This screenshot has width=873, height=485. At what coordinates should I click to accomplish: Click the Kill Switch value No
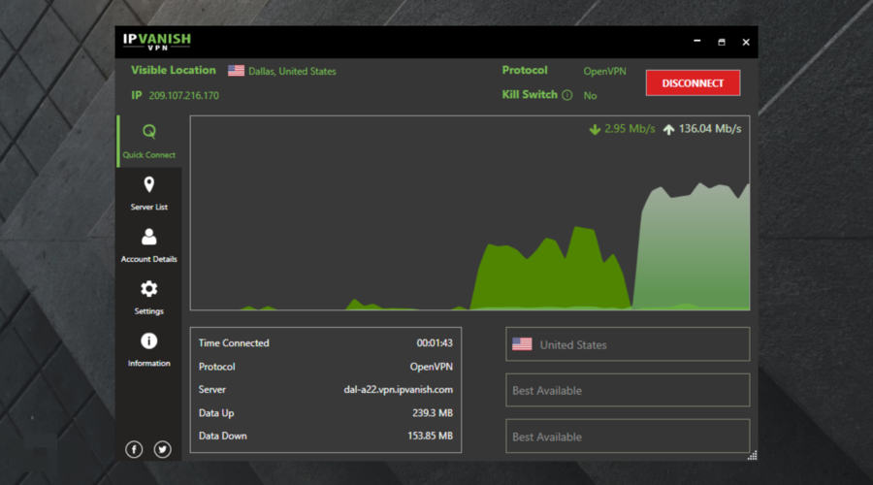(590, 96)
